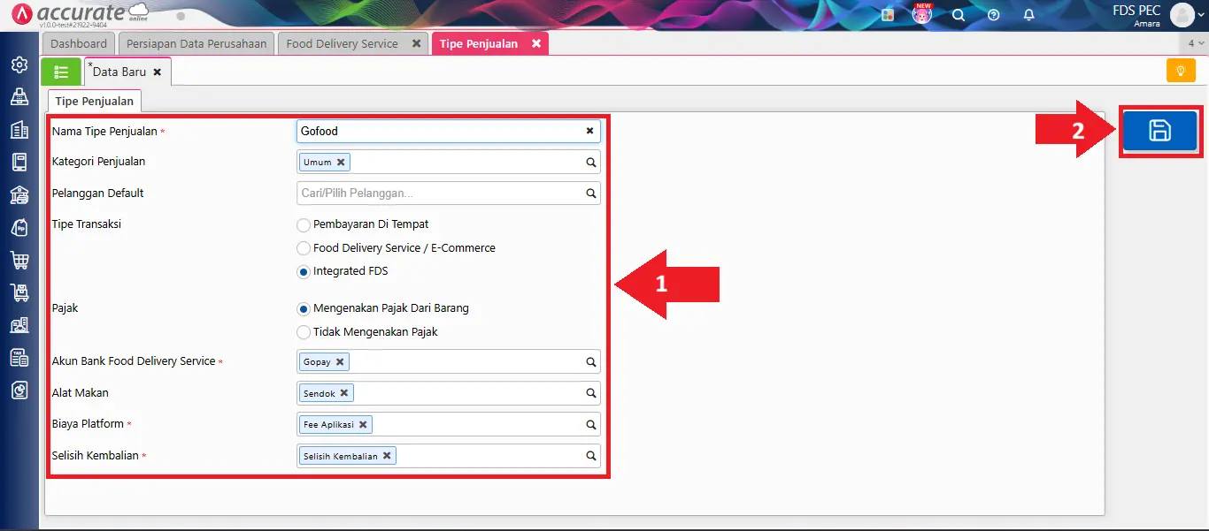Click the blue save disk button
1209x531 pixels.
point(1159,132)
